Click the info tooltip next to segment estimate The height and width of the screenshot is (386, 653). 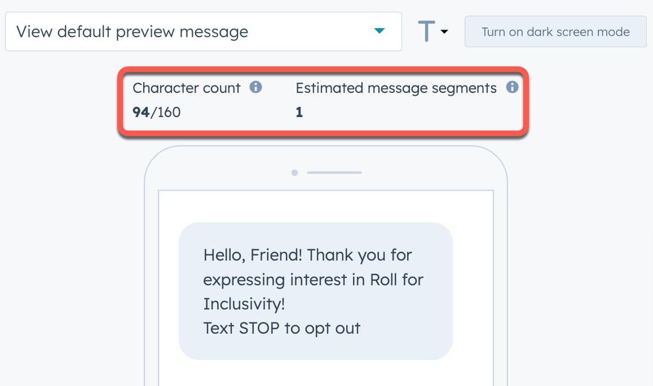coord(512,87)
